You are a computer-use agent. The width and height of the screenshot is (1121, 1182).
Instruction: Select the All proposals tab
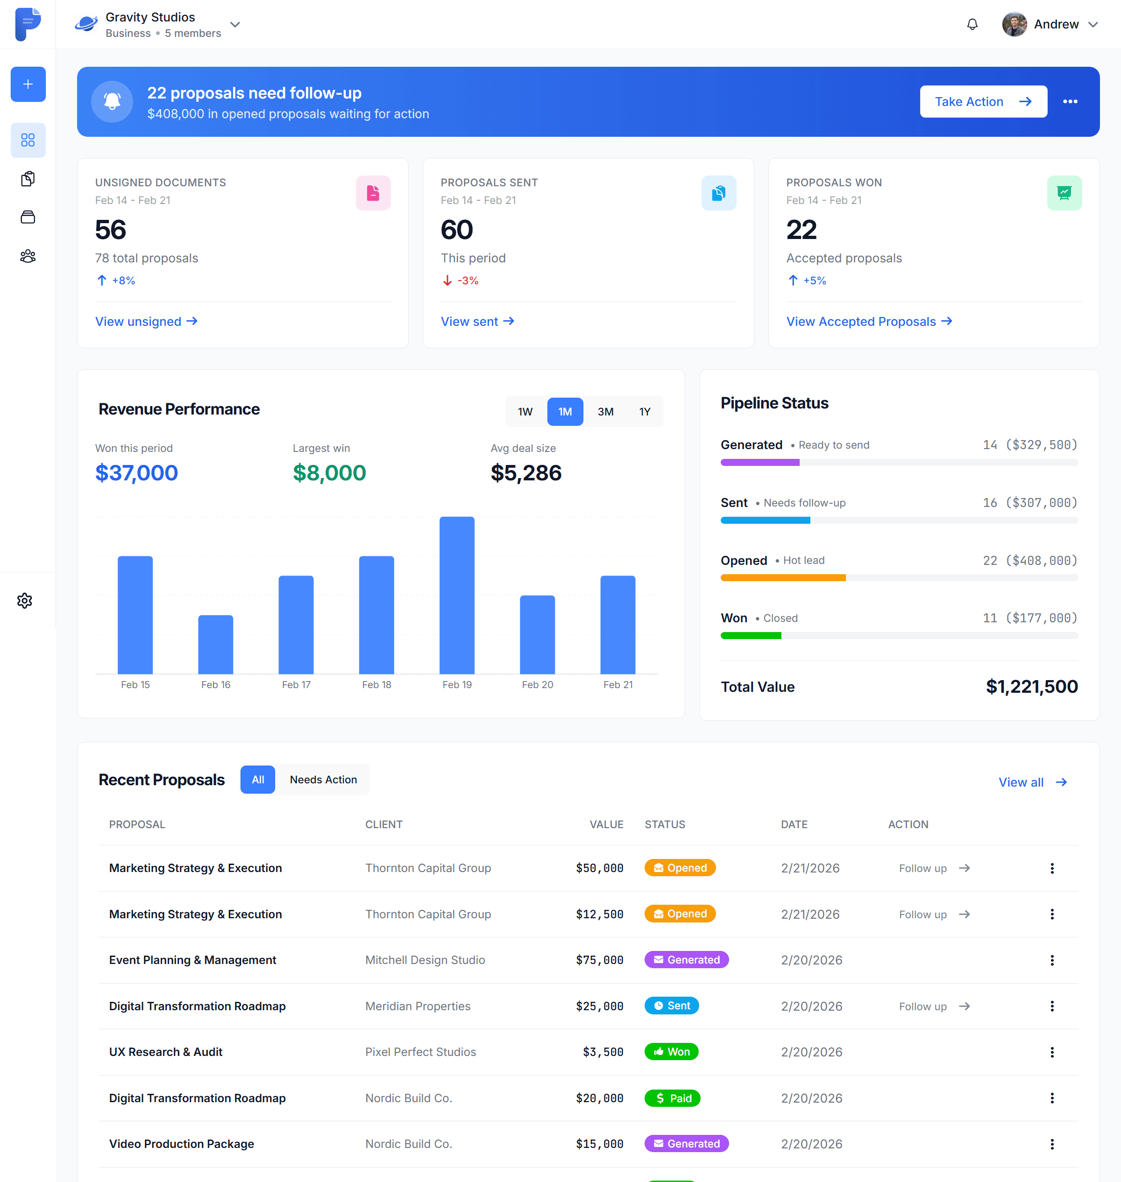tap(257, 780)
